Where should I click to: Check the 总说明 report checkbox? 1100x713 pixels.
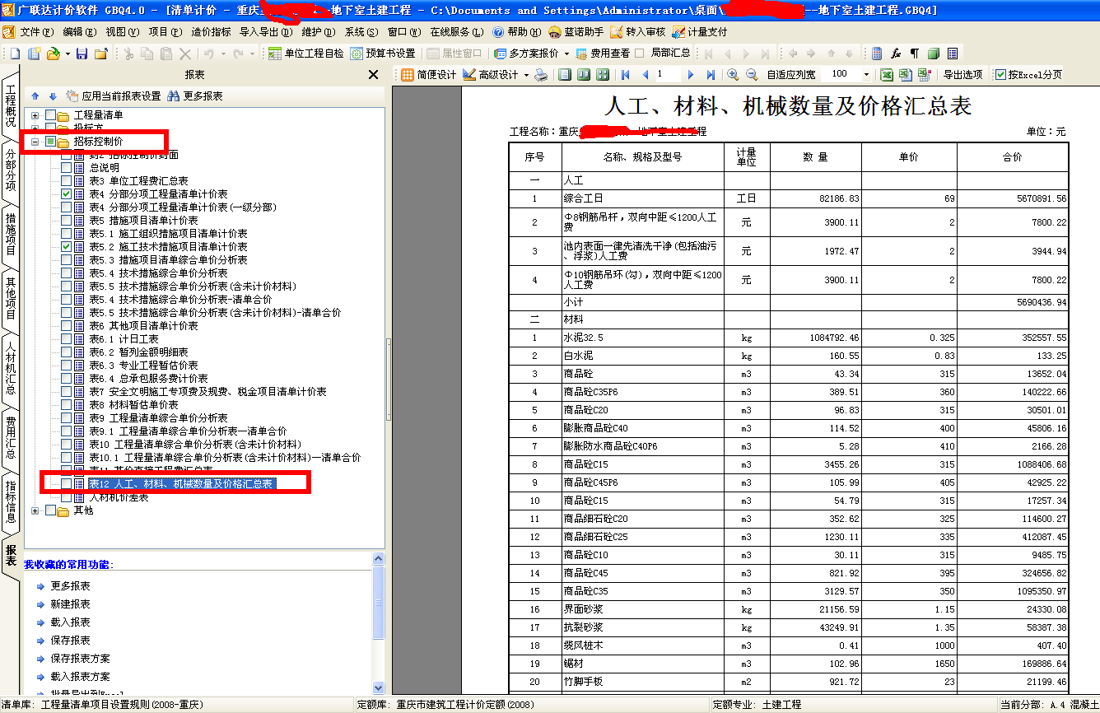tap(67, 167)
